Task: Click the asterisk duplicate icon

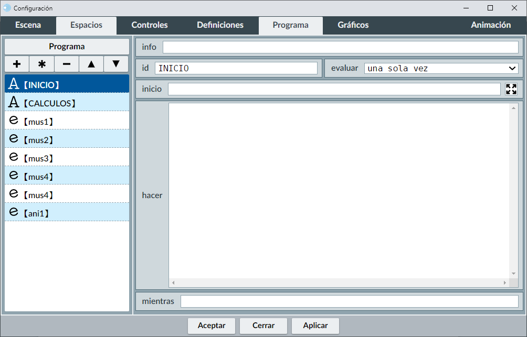Action: pyautogui.click(x=41, y=64)
